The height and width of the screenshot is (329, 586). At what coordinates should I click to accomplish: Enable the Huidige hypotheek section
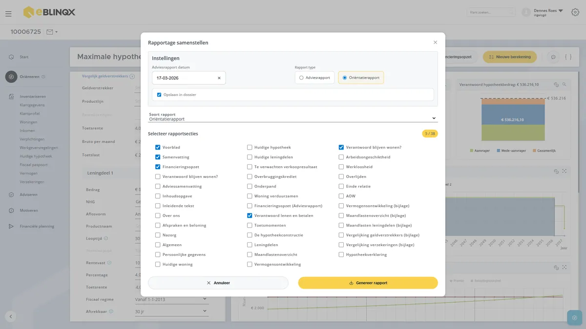click(250, 147)
